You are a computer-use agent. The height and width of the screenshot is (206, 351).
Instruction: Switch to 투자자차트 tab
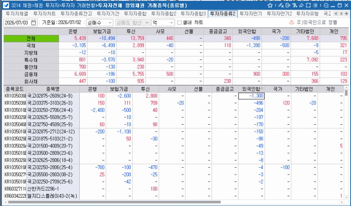pyautogui.click(x=45, y=14)
